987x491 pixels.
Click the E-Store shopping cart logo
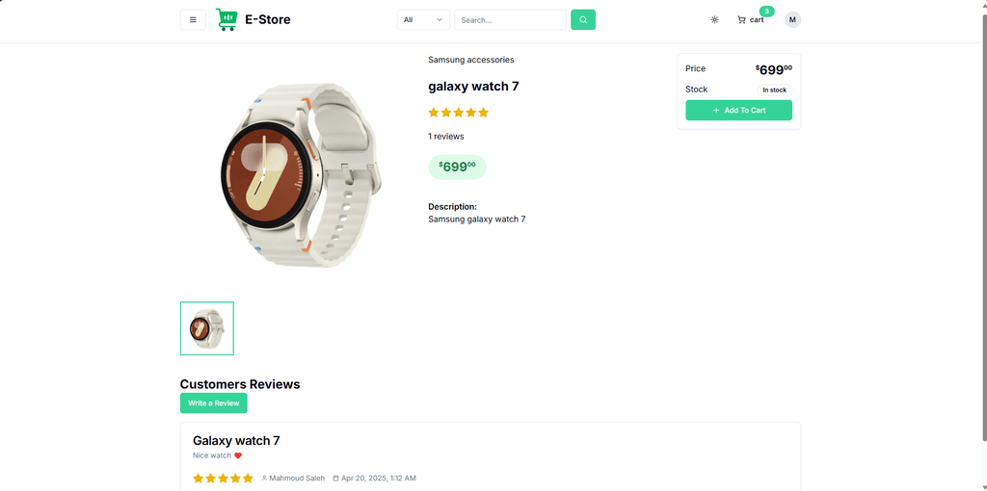click(227, 19)
